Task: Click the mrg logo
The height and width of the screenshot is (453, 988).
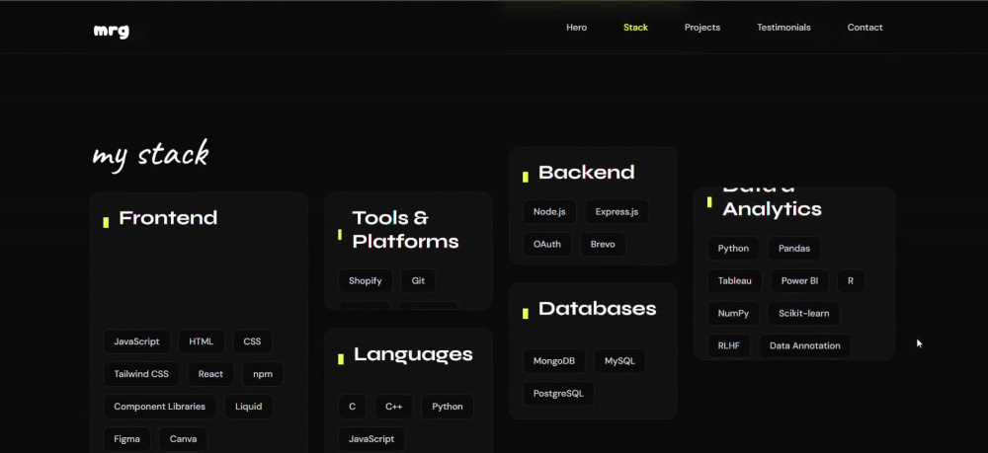Action: coord(112,31)
